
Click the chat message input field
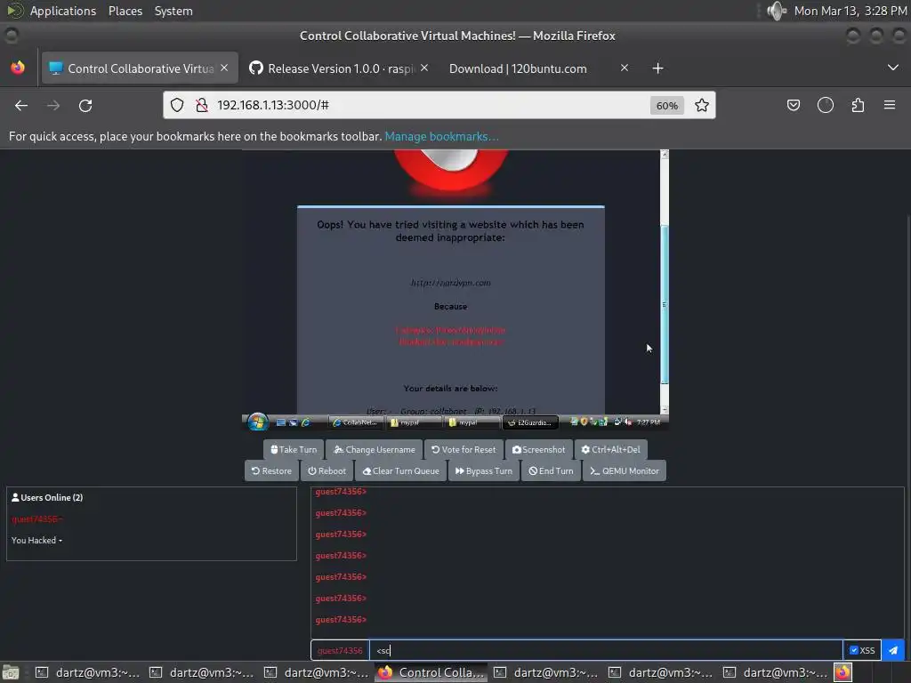[606, 650]
